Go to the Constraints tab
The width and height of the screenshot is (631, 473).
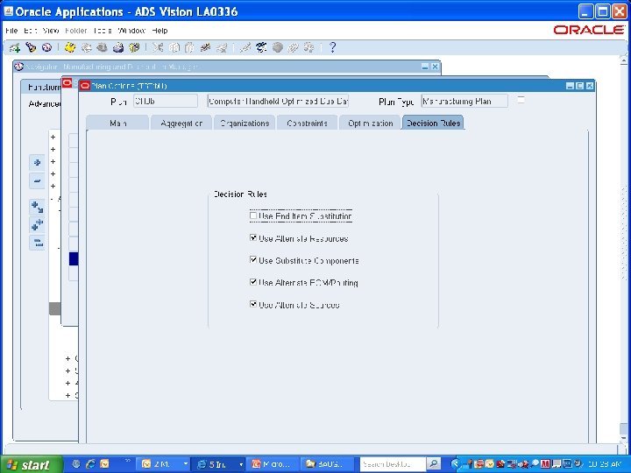[x=308, y=124]
